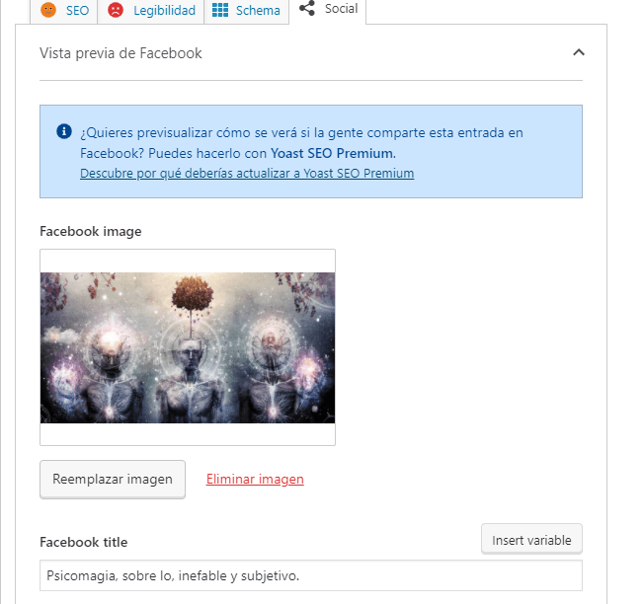Click the red sad face Legibilidad icon

pos(116,10)
